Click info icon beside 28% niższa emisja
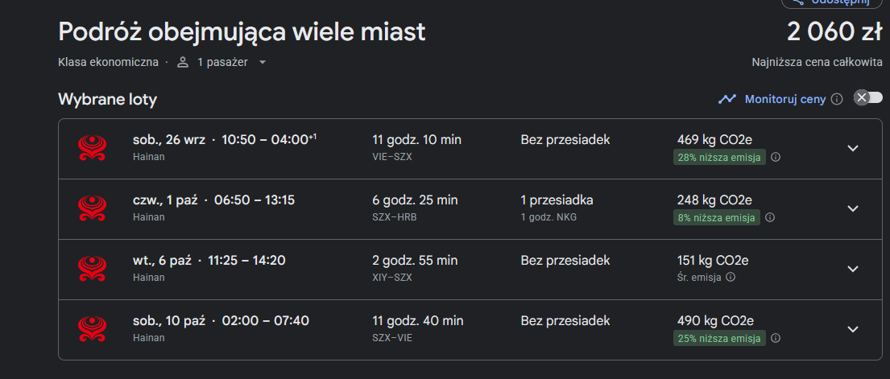Image resolution: width=890 pixels, height=379 pixels. click(x=776, y=157)
